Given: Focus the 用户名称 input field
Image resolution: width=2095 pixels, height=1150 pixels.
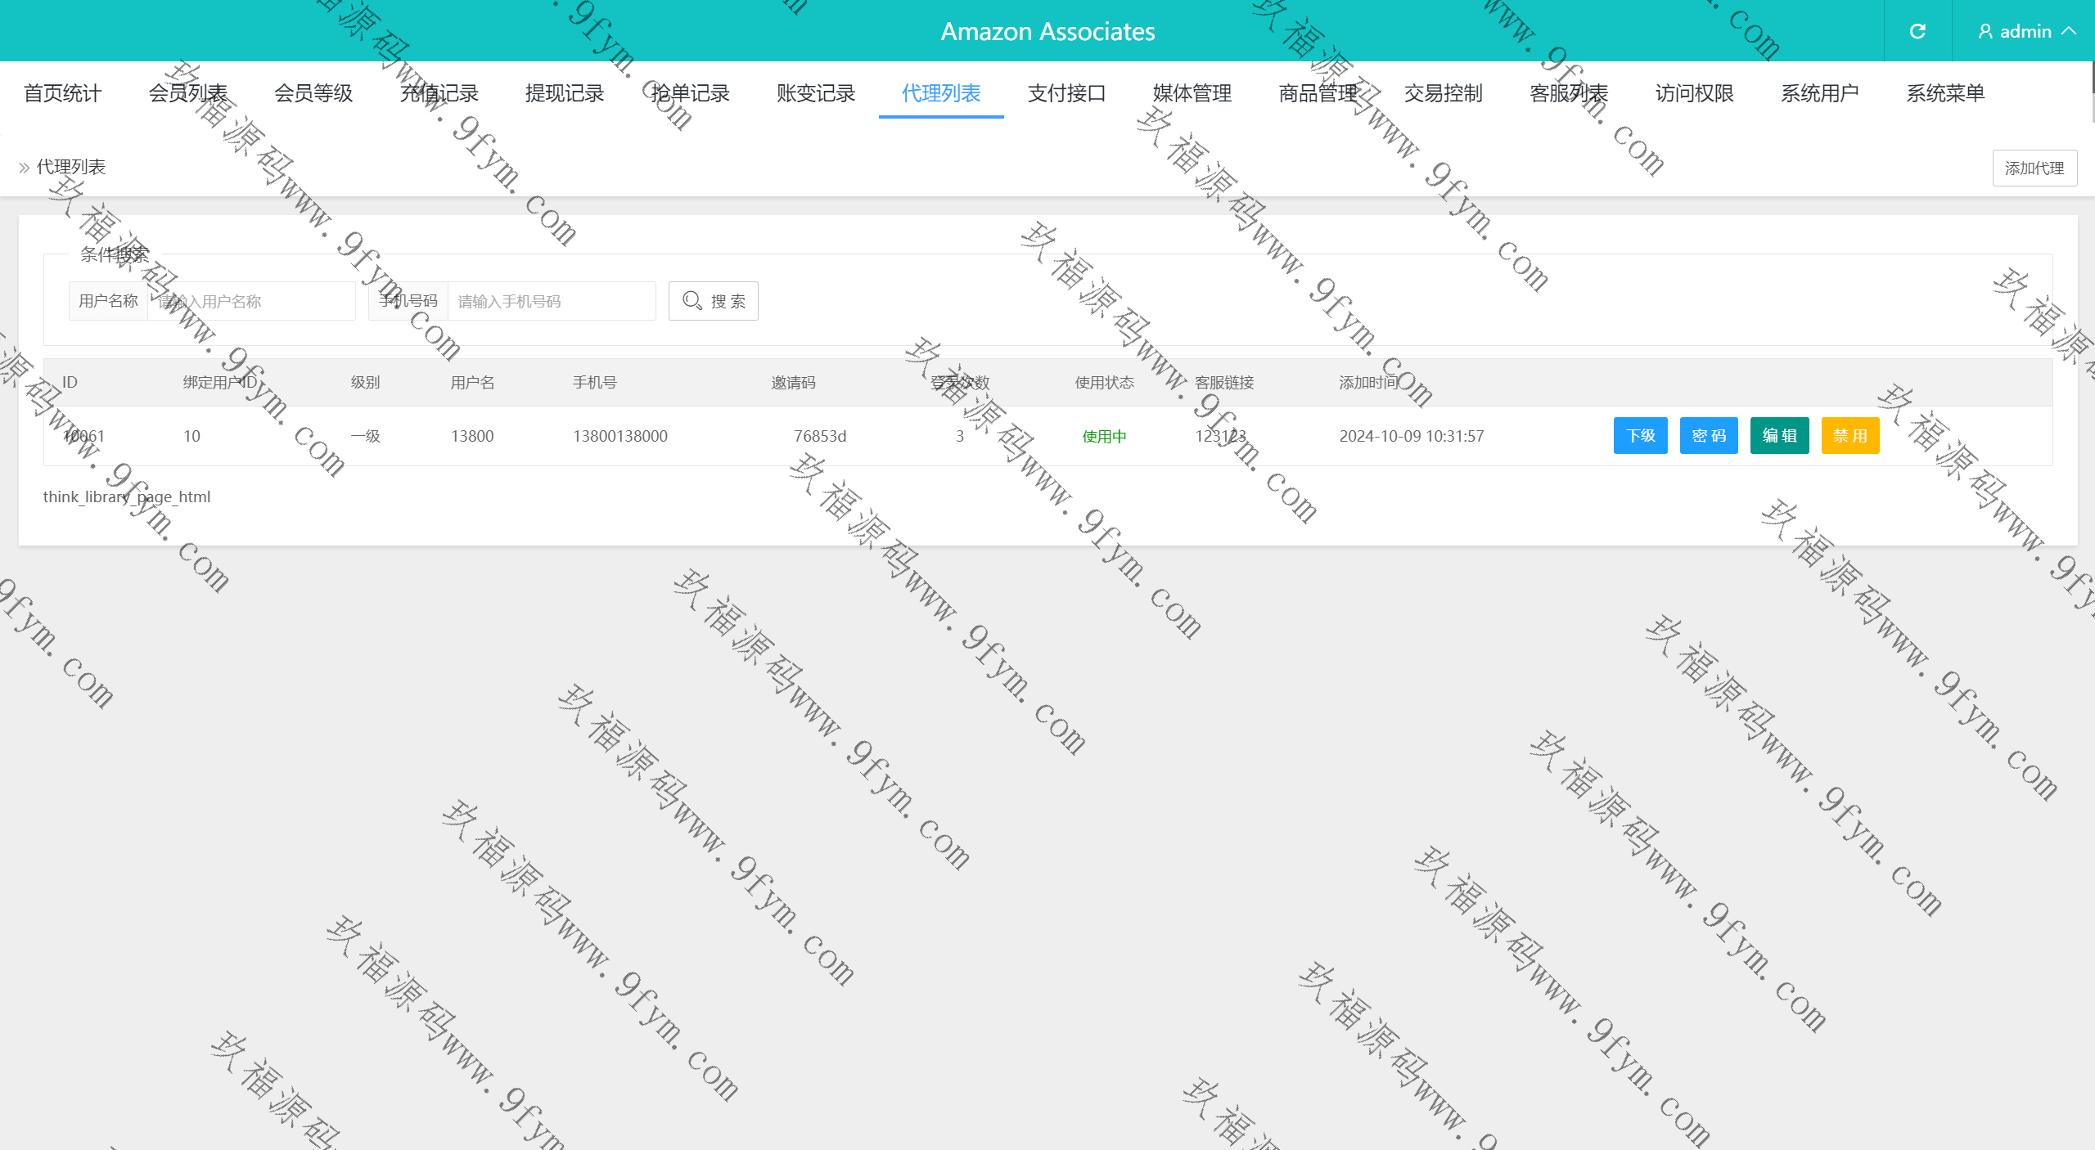Looking at the screenshot, I should click(250, 301).
